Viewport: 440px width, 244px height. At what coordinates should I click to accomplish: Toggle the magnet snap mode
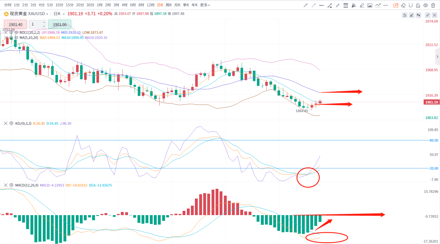click(x=411, y=5)
